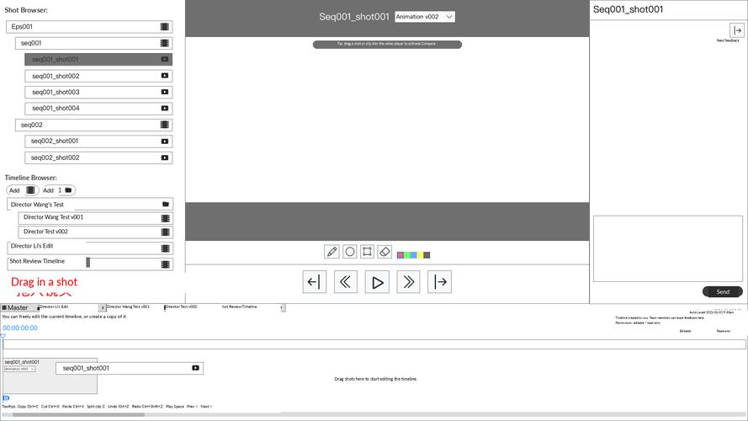748x421 pixels.
Task: Switch to the Director Wang Test v001 tab
Action: [129, 307]
